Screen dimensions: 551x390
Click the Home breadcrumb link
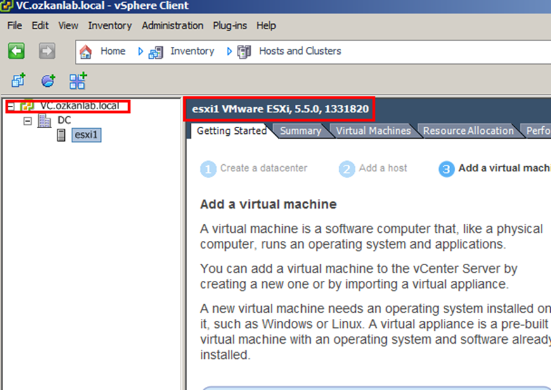pos(113,51)
